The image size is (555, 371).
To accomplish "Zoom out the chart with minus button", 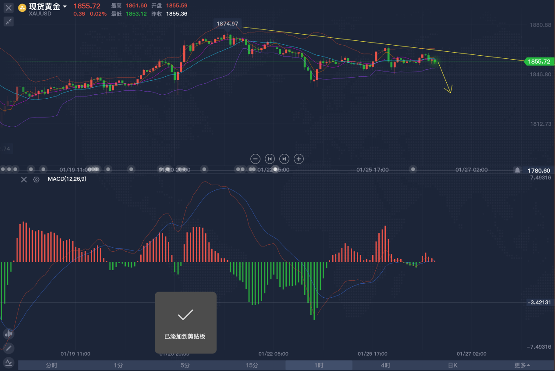I will 256,159.
